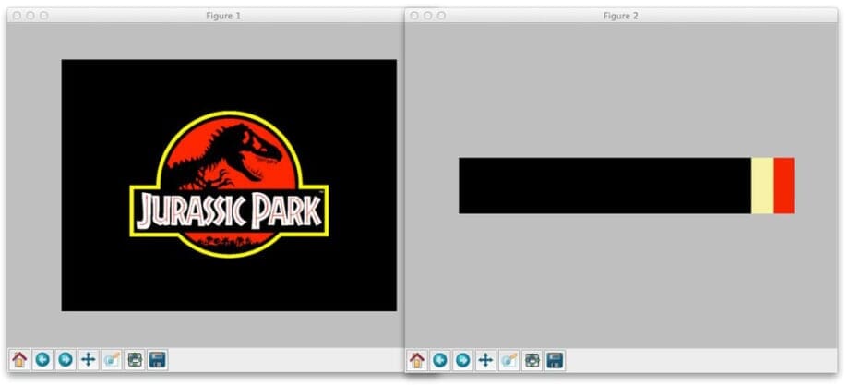Click the Save floppy icon in Figure 1

click(x=158, y=360)
